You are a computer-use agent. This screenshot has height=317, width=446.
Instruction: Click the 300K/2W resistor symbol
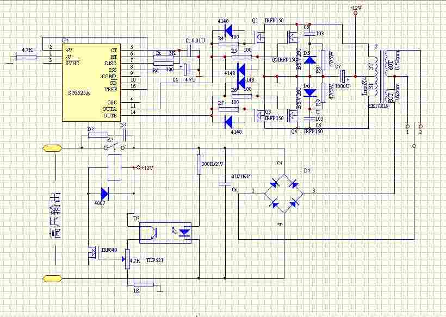199,165
